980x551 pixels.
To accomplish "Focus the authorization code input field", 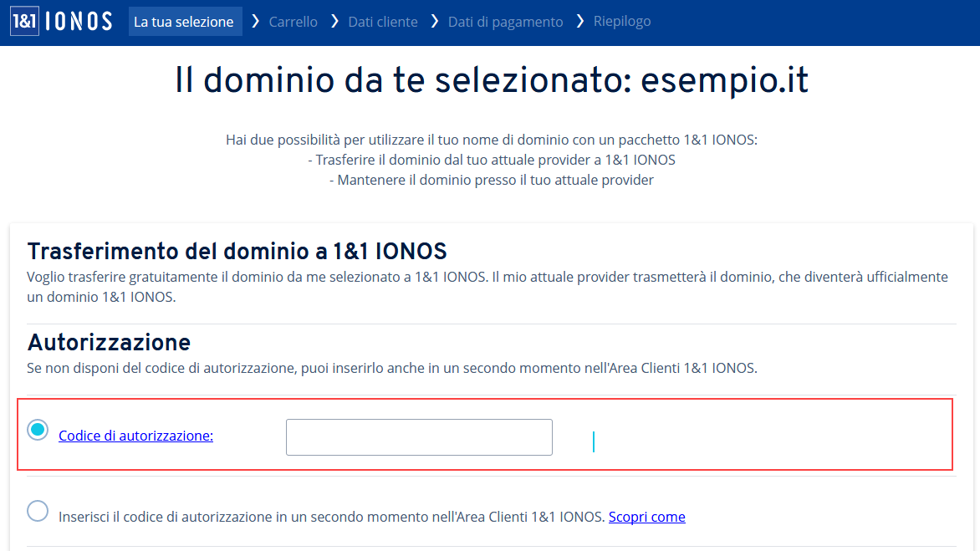I will point(419,437).
